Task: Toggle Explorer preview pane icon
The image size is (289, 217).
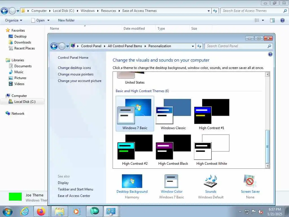Action: pos(272,20)
